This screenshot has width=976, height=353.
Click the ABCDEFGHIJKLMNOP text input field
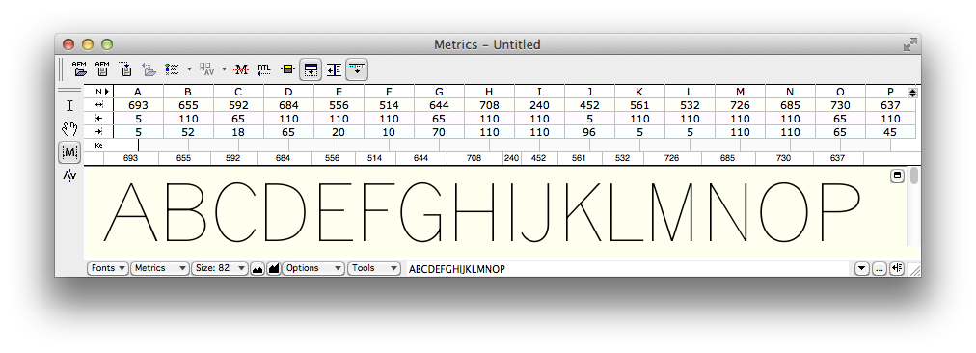[x=628, y=269]
